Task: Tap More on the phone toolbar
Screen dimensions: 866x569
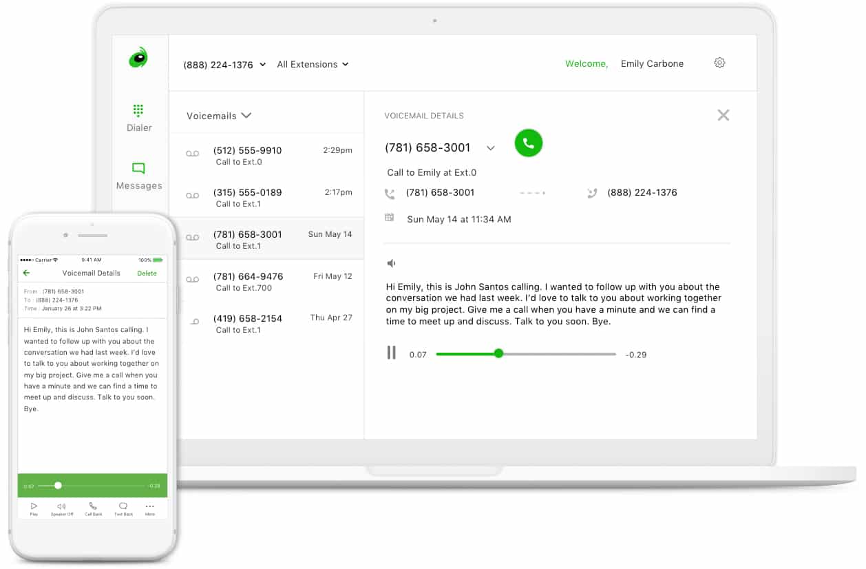Action: (x=150, y=509)
